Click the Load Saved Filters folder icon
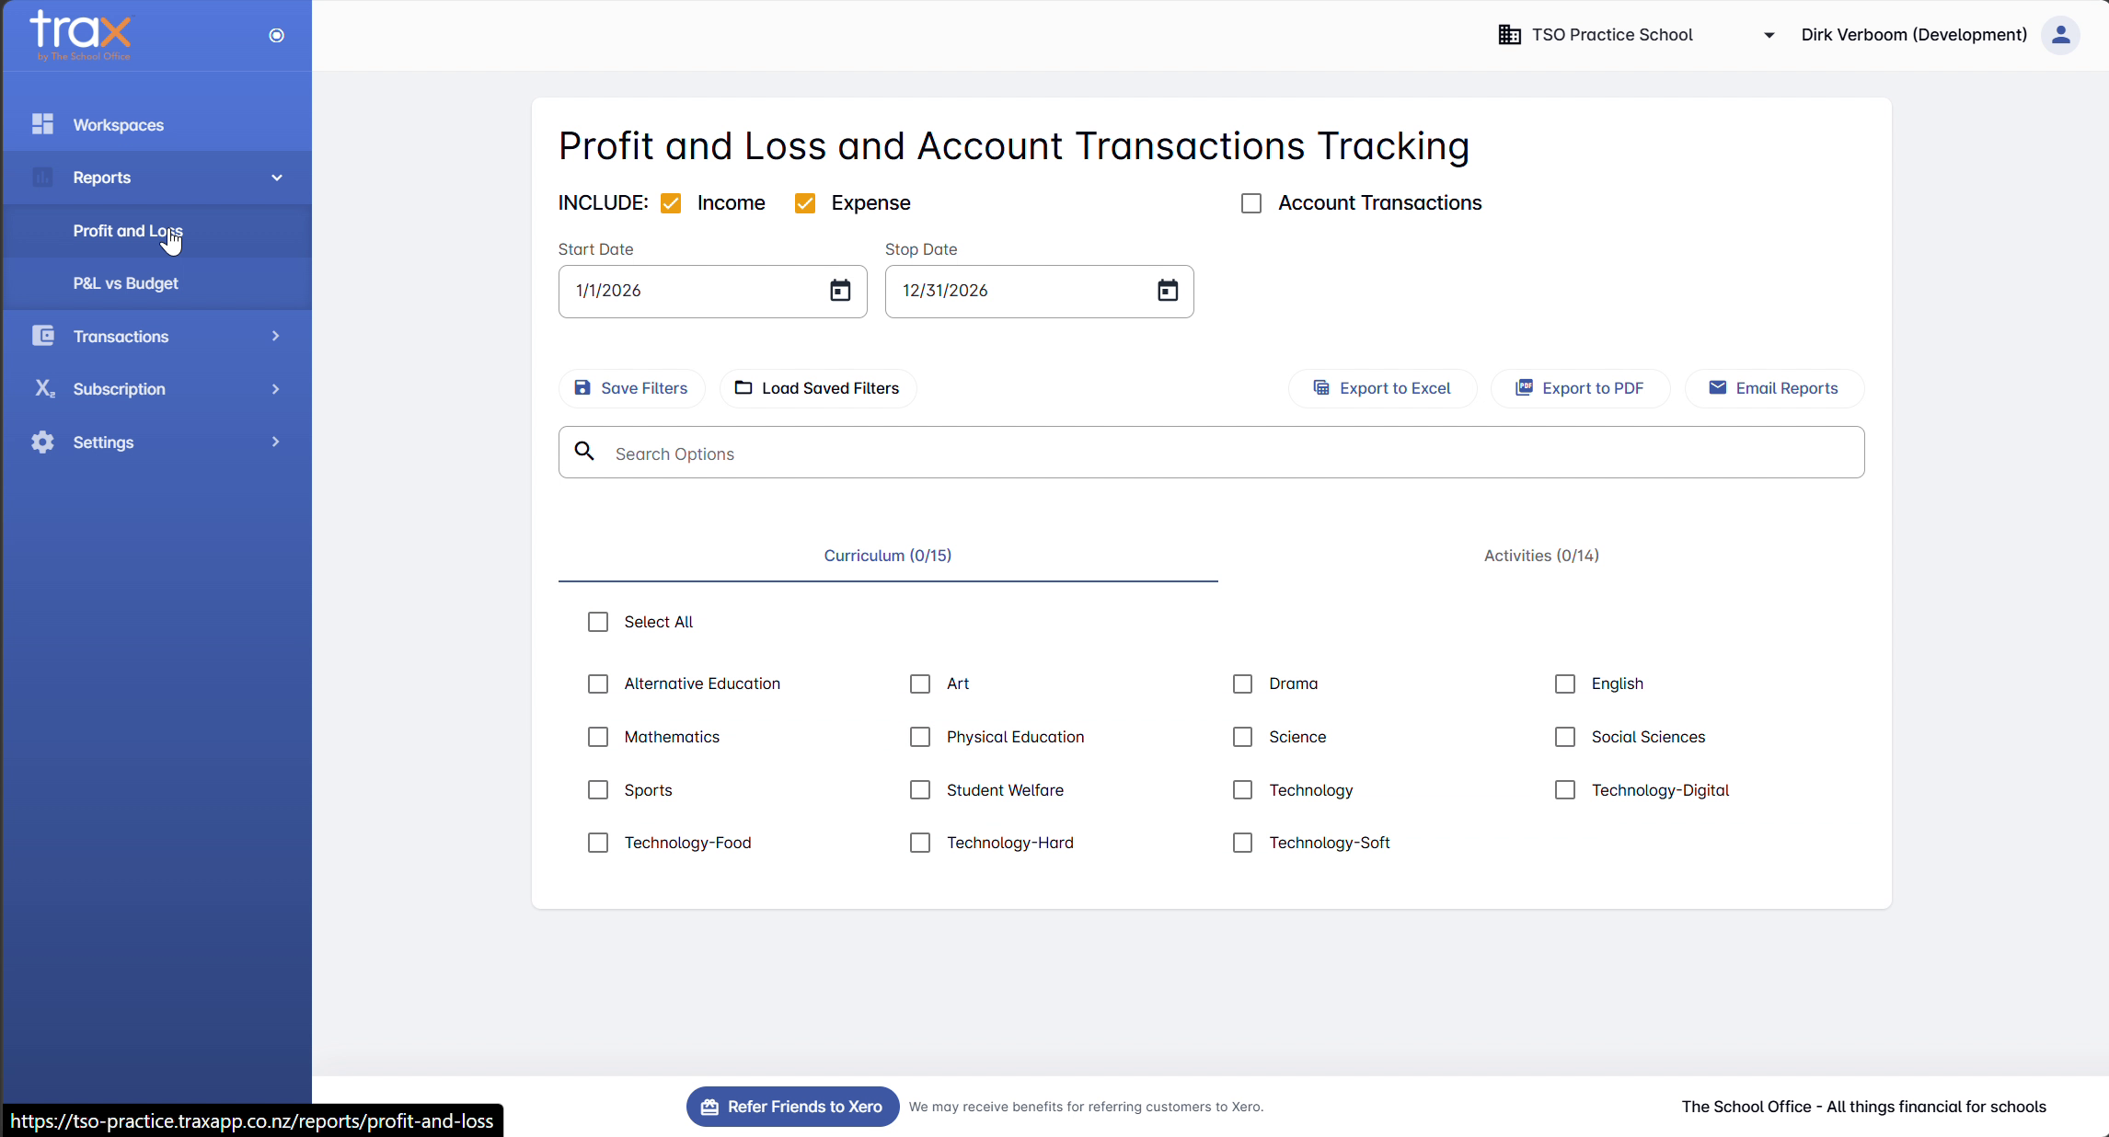The image size is (2109, 1137). [x=743, y=387]
